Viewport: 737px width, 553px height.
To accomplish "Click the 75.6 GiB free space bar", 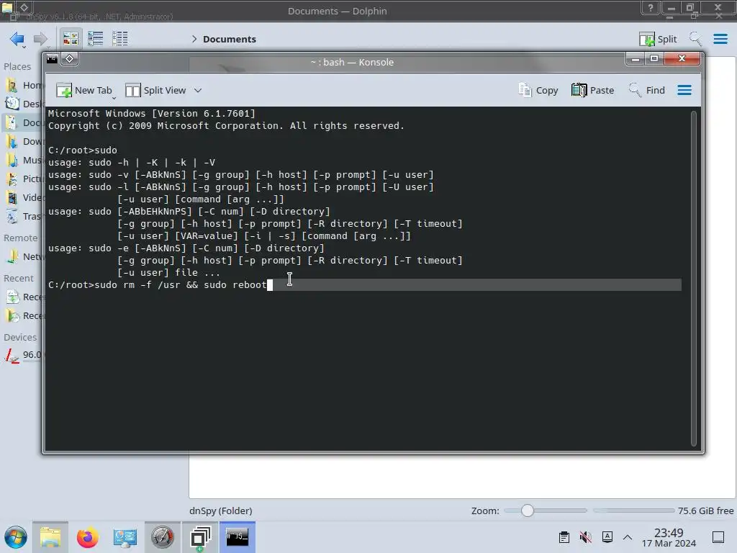I will 633,511.
